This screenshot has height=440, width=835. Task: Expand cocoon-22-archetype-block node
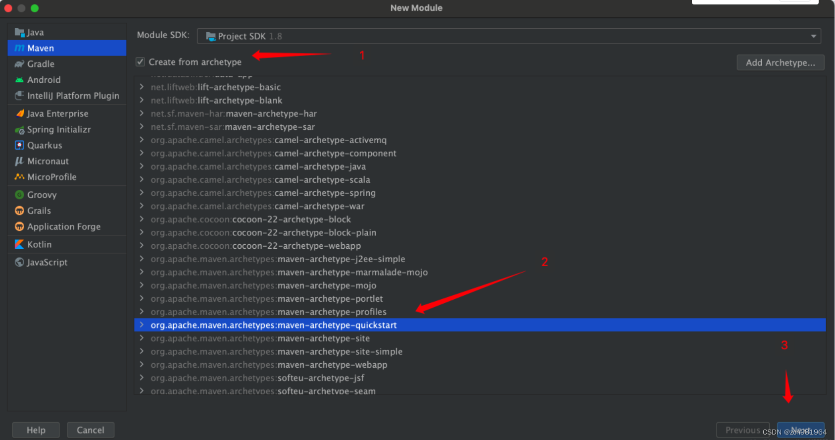tap(142, 219)
